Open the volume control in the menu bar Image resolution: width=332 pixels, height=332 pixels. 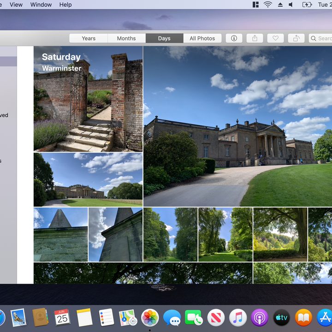[x=291, y=5]
